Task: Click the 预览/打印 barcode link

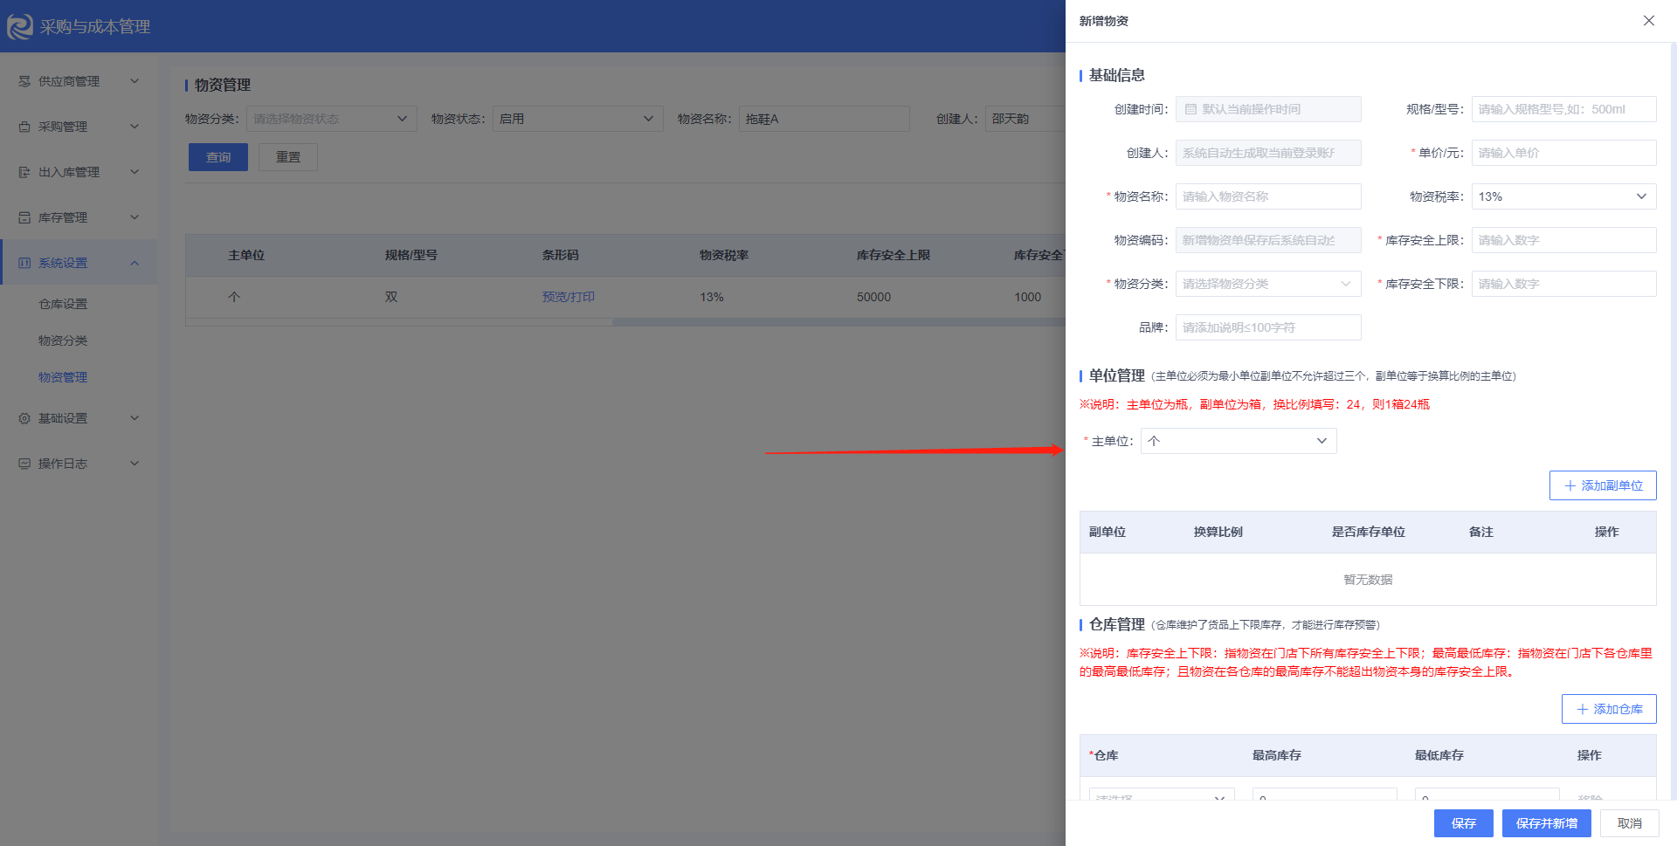Action: (x=569, y=297)
